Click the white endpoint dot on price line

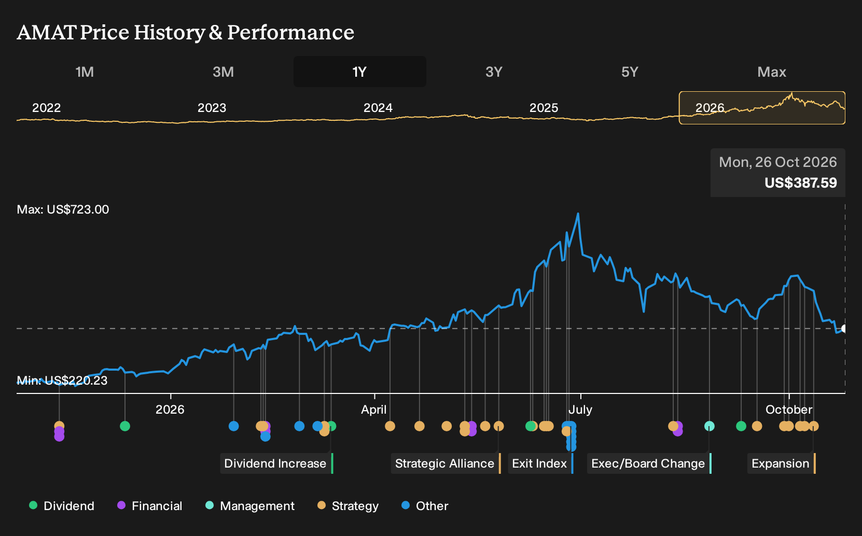844,329
